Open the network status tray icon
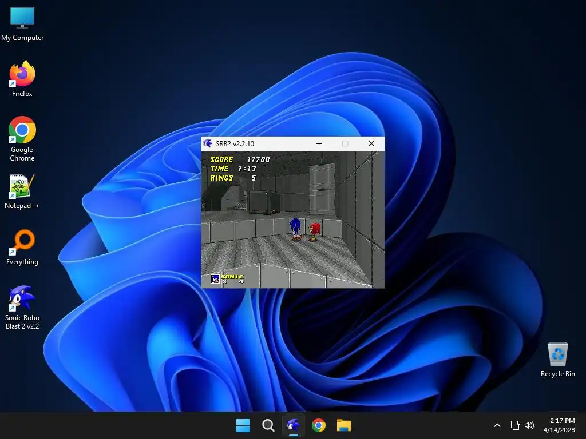This screenshot has height=439, width=586. click(516, 425)
